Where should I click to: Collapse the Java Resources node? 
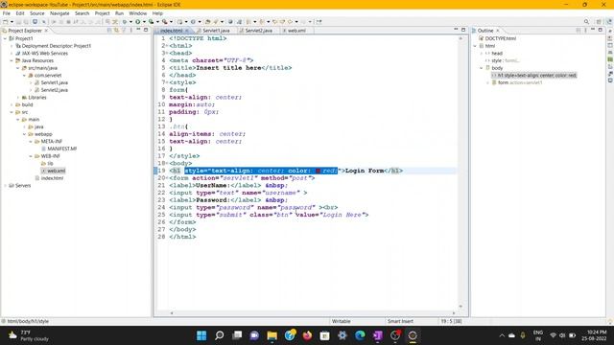coord(12,60)
